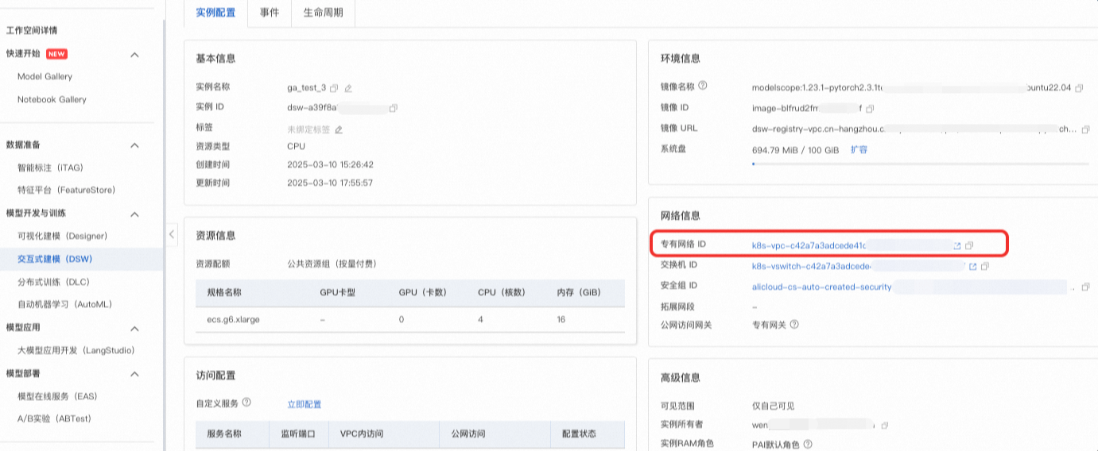Copy the instance ID dsw-a39f8a

point(393,108)
